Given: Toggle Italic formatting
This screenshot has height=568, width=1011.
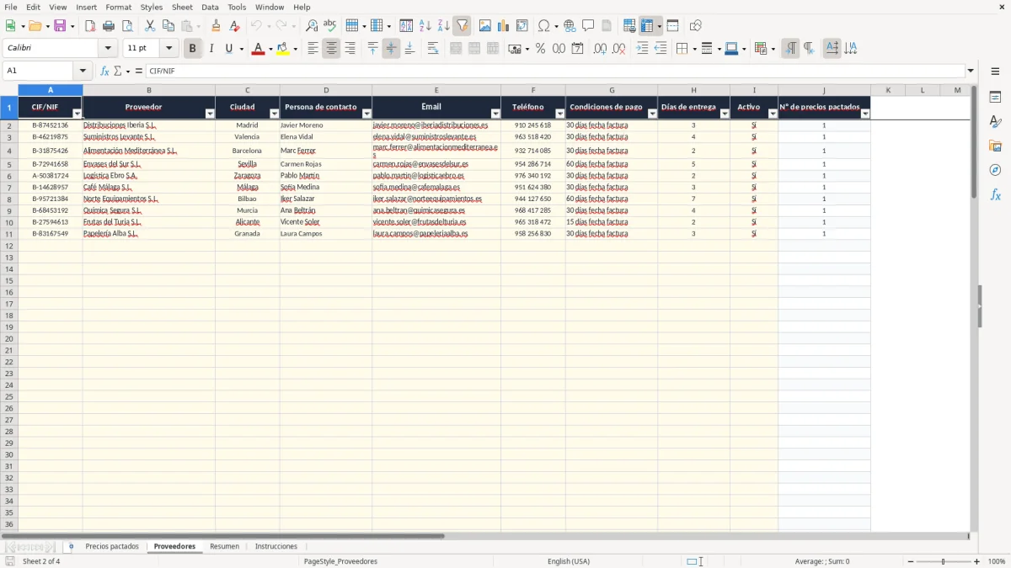Looking at the screenshot, I should pyautogui.click(x=211, y=49).
